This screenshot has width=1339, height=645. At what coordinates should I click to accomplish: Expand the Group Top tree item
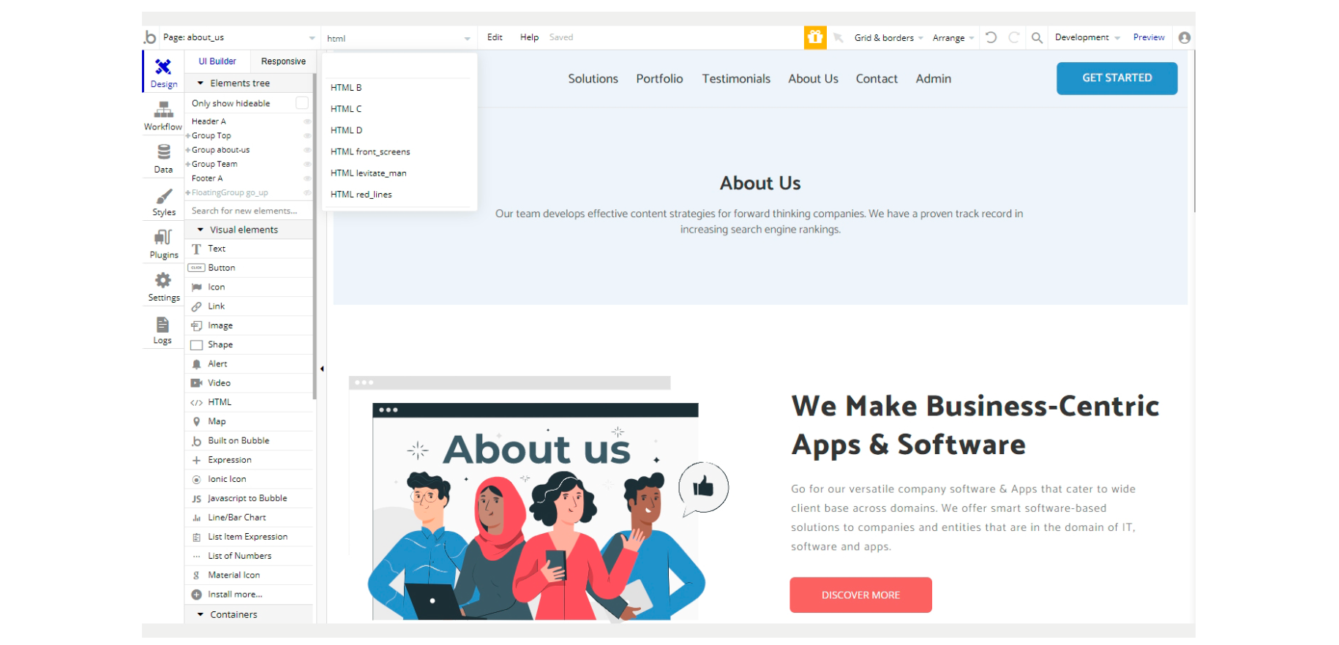click(188, 135)
